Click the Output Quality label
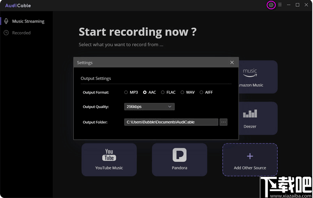The image size is (313, 198). point(96,107)
